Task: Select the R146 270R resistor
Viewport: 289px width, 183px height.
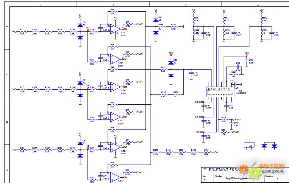Action: (x=173, y=26)
